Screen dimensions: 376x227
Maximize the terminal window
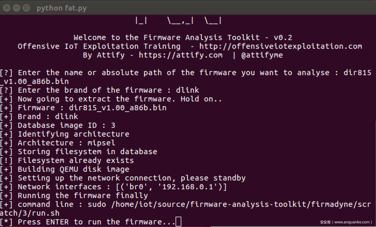[26, 8]
